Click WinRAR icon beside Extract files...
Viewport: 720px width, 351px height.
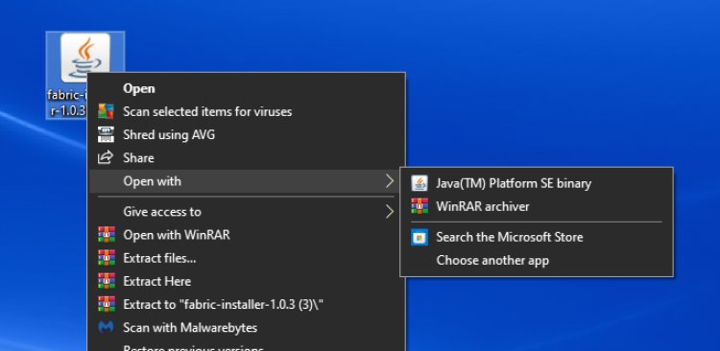coord(107,258)
